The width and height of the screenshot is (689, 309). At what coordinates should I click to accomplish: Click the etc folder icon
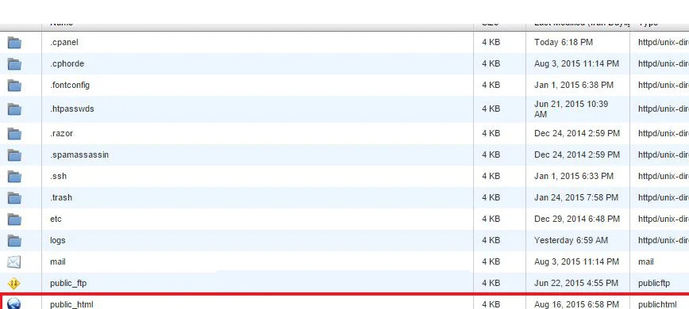[14, 219]
